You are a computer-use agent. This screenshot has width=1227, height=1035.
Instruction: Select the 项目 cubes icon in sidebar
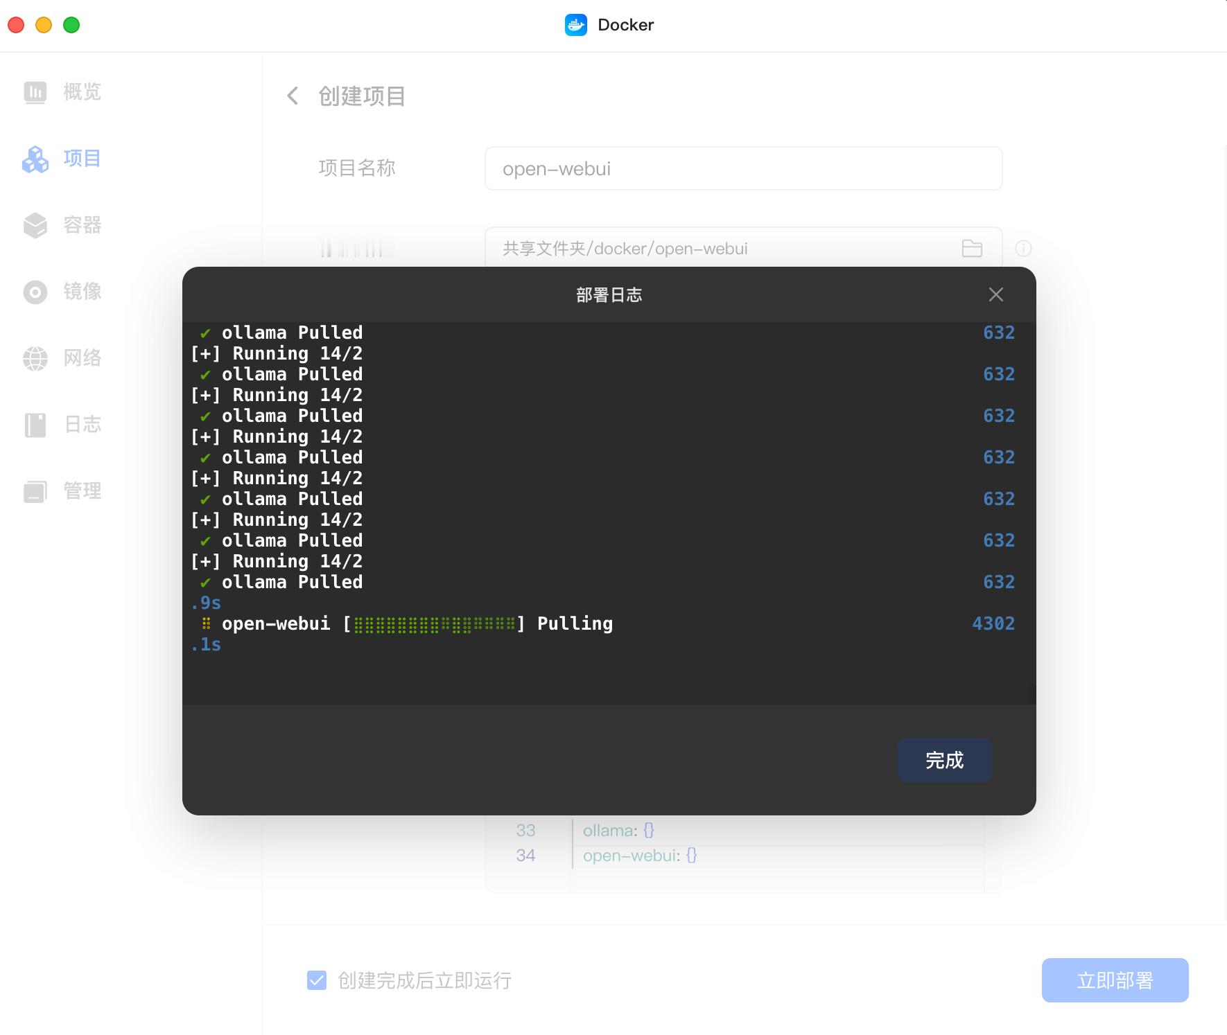point(35,159)
